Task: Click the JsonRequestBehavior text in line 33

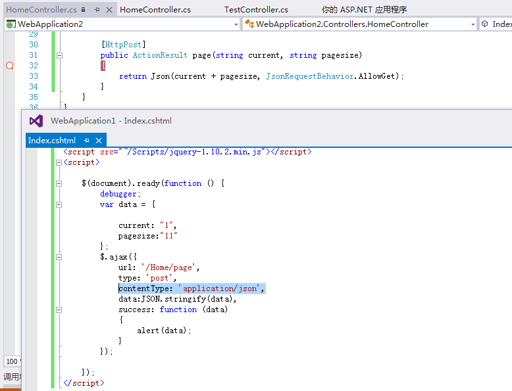Action: 310,76
